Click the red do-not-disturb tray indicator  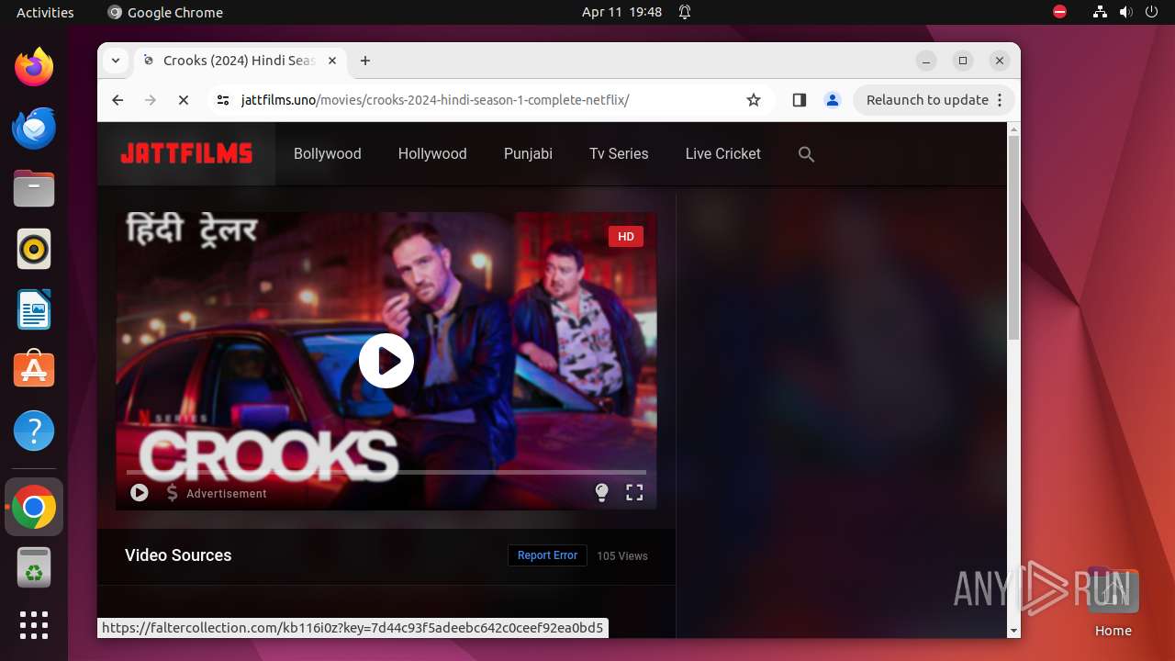1059,12
